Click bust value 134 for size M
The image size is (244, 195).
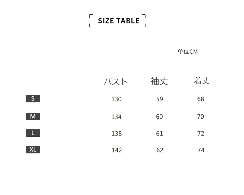click(116, 117)
